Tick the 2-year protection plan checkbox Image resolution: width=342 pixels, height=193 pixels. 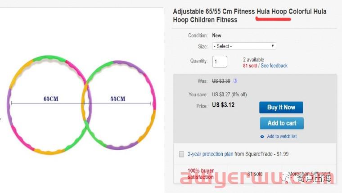(x=181, y=154)
